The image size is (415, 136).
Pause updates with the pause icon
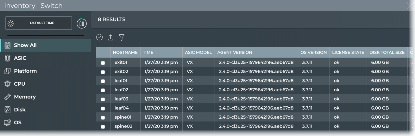82,23
